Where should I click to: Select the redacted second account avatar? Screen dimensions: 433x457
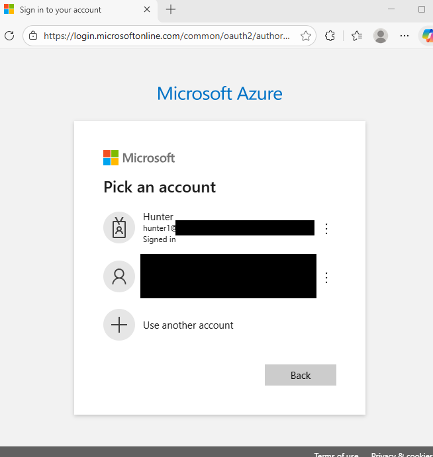(x=119, y=276)
